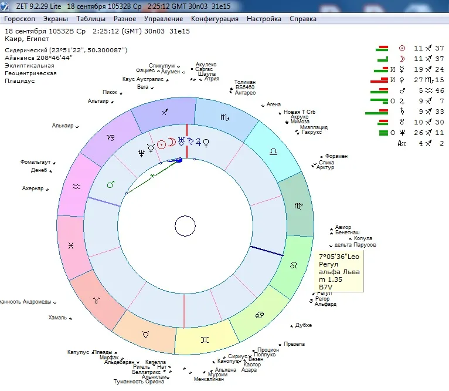This screenshot has height=391, width=449.
Task: Select the Pisces sign glyph on the zodiac ring
Action: tap(70, 245)
